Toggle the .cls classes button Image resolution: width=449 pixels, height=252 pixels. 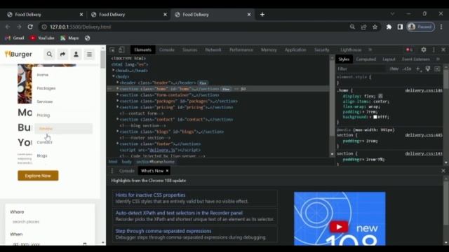pyautogui.click(x=407, y=69)
